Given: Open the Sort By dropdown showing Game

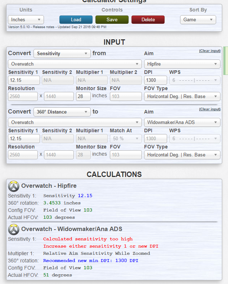Looking at the screenshot, I should (x=198, y=19).
